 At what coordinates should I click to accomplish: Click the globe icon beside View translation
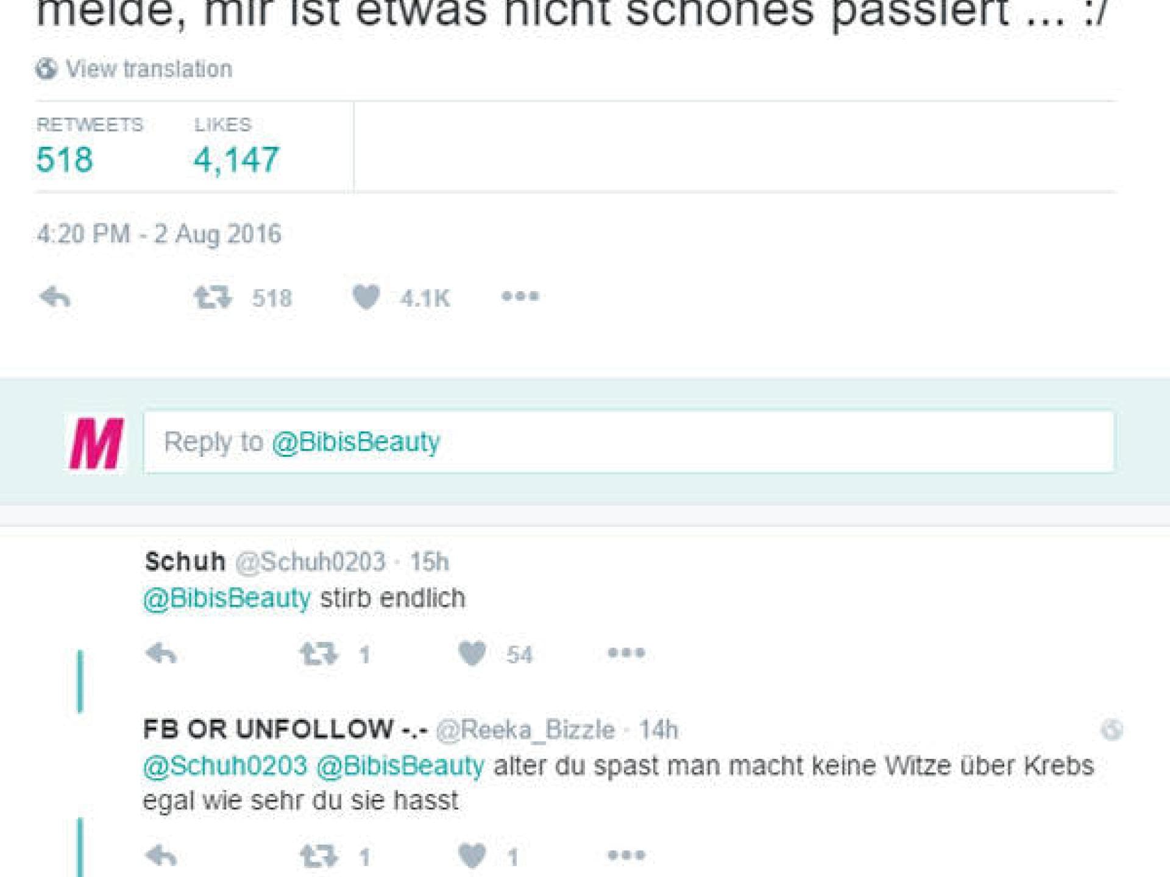(x=46, y=69)
